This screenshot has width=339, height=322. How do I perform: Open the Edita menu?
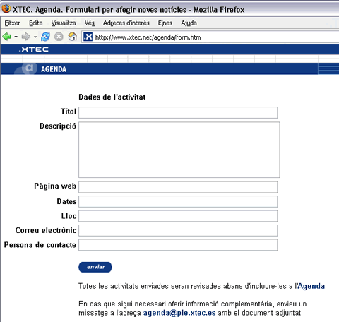click(36, 23)
